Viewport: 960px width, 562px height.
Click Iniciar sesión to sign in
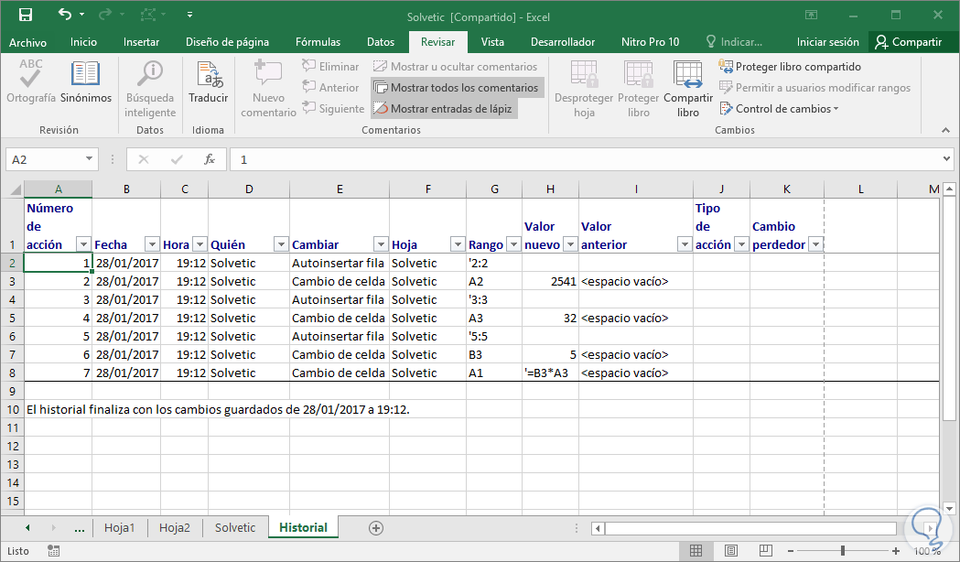pyautogui.click(x=827, y=42)
